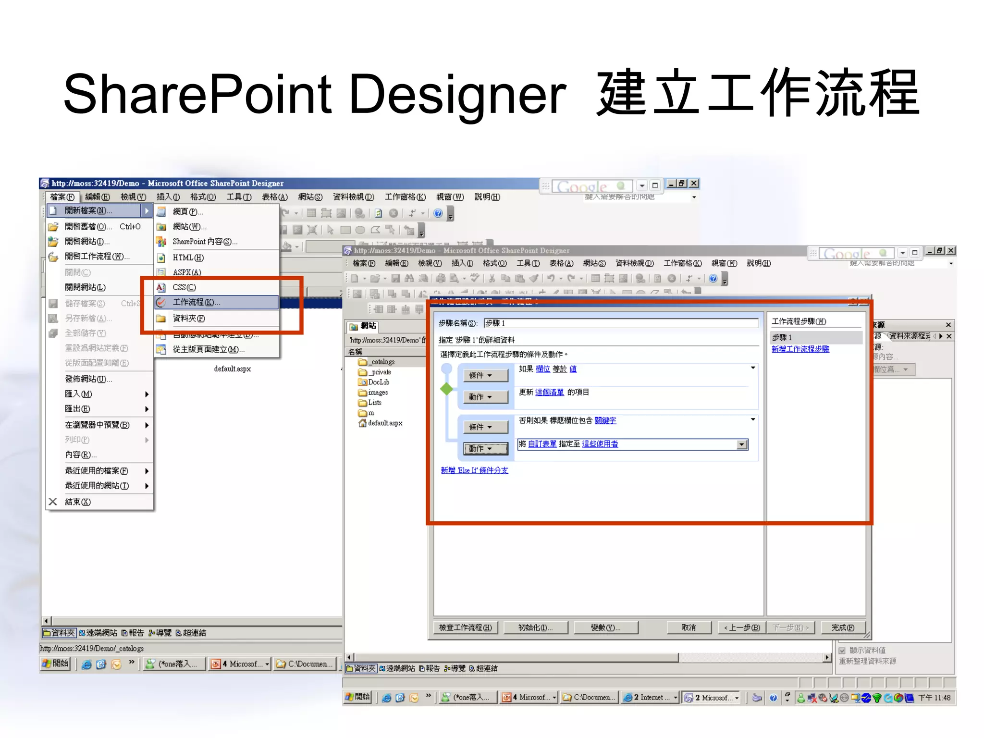Click the Cut scissors icon in right window toolbar

click(x=492, y=278)
